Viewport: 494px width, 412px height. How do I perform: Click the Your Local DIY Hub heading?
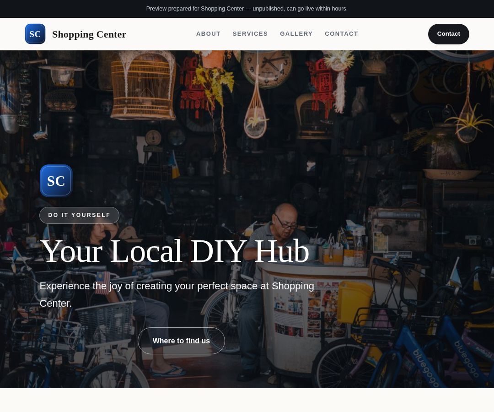[x=175, y=251]
